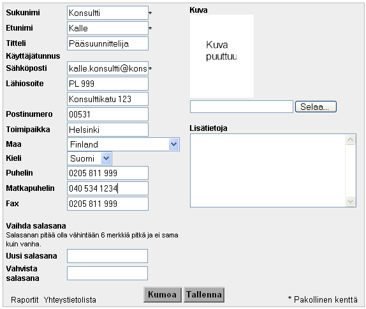Click the Tallenna save button
Viewport: 366px width, 309px height.
(204, 294)
